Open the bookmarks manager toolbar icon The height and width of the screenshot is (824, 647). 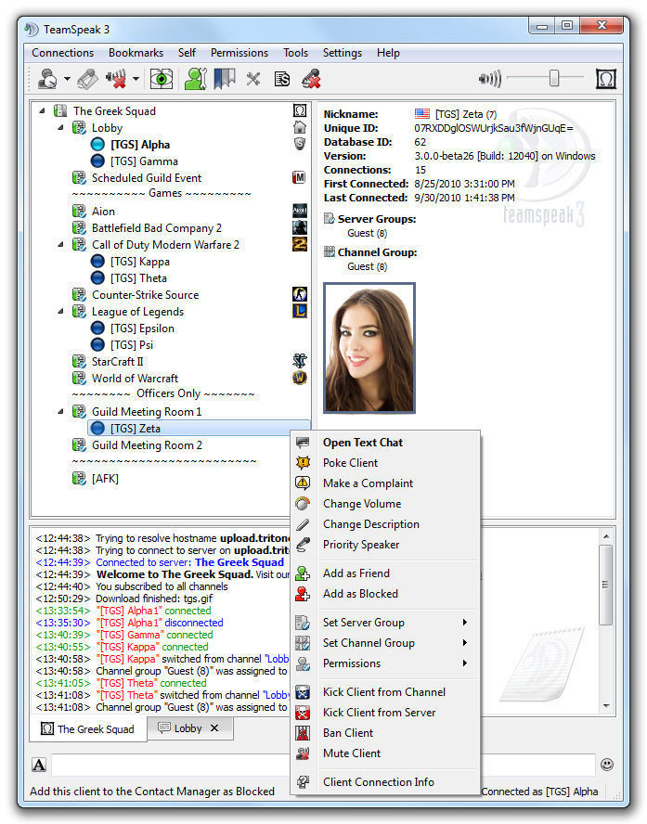coord(225,79)
